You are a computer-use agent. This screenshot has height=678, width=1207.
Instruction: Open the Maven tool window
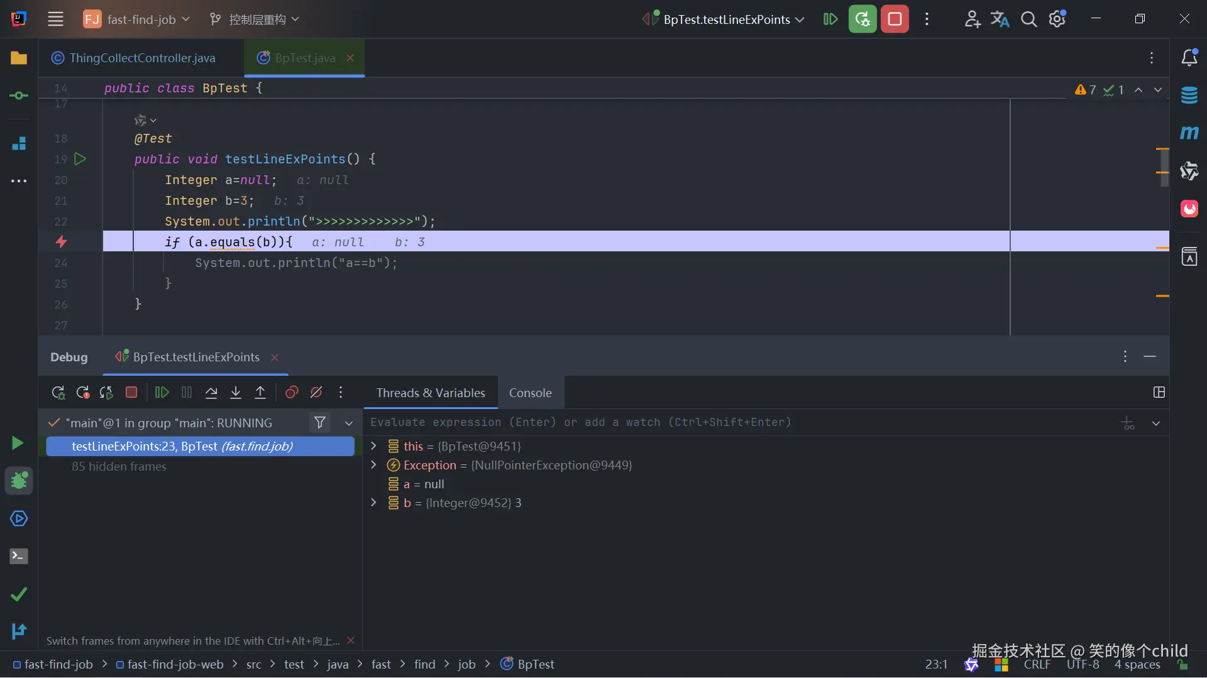coord(1189,133)
